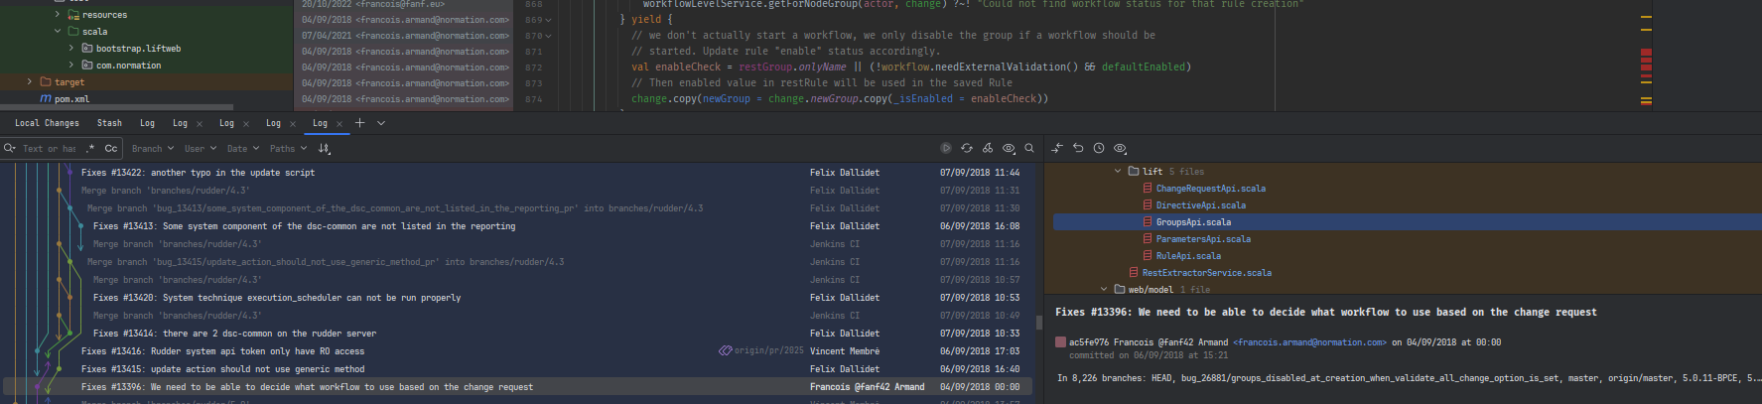Select DirectiveApi.scala in changed files
Screen dimensions: 1762x404
tap(1200, 204)
